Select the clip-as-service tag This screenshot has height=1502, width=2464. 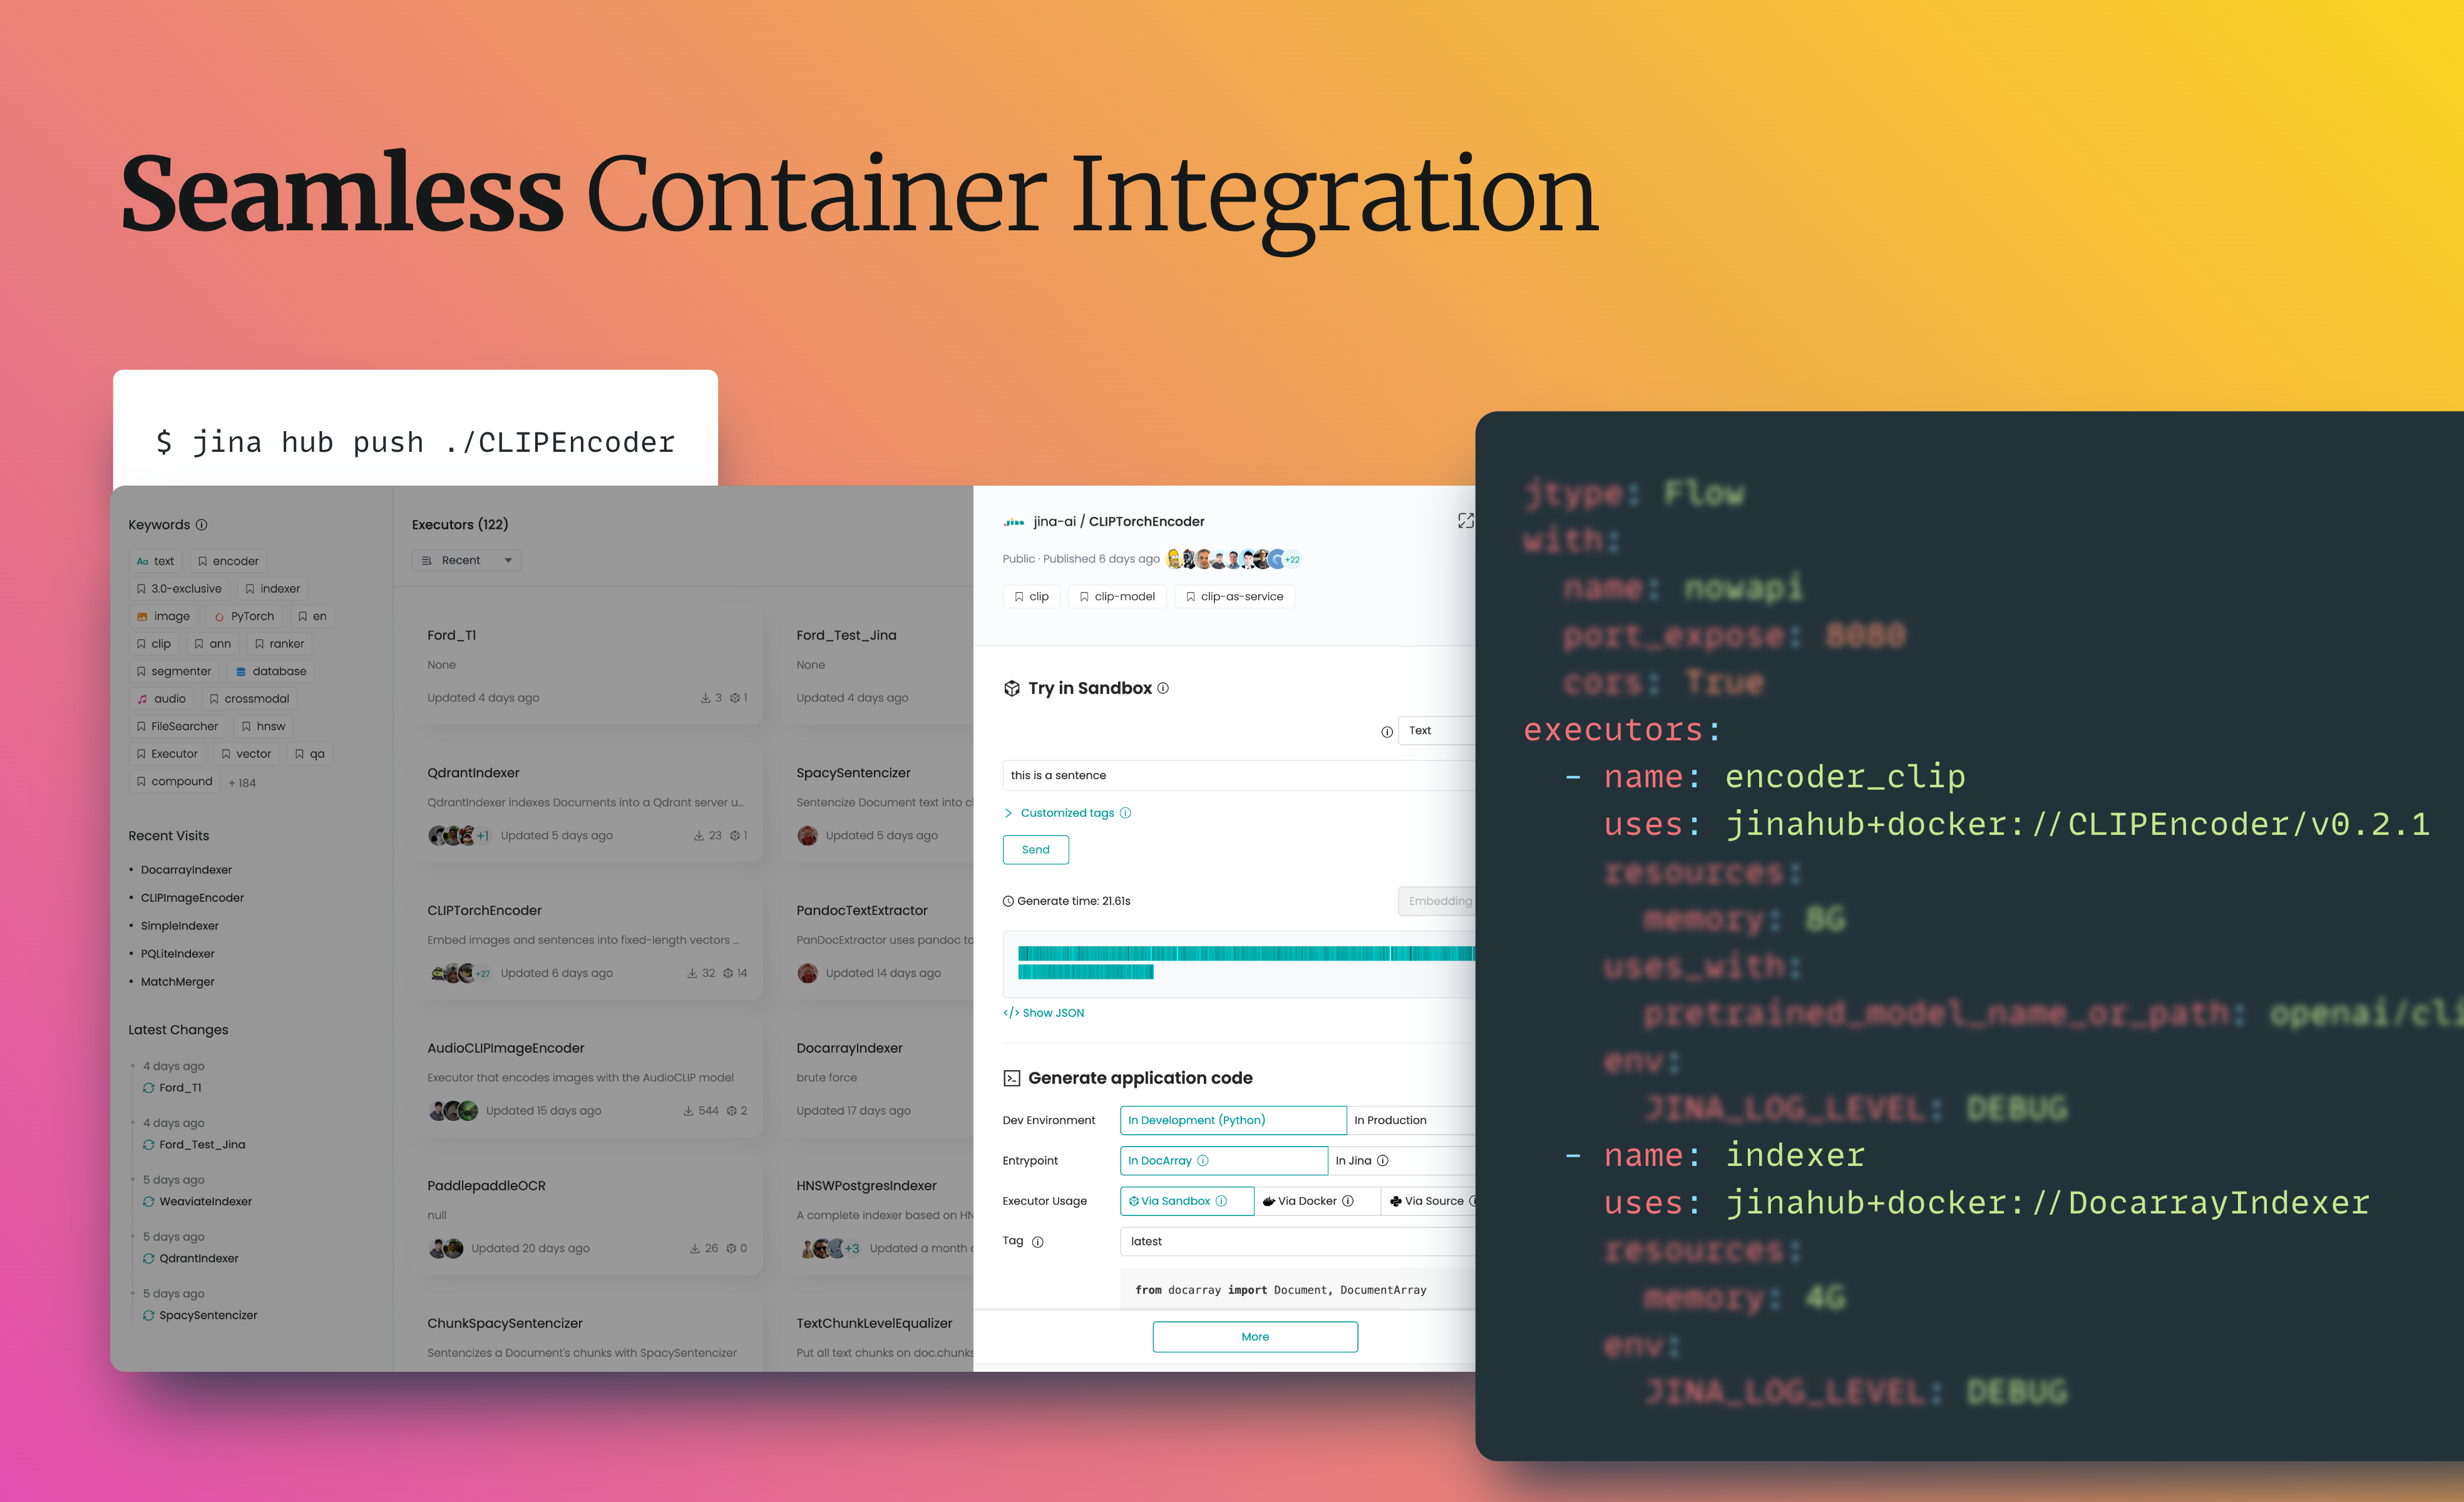point(1234,597)
